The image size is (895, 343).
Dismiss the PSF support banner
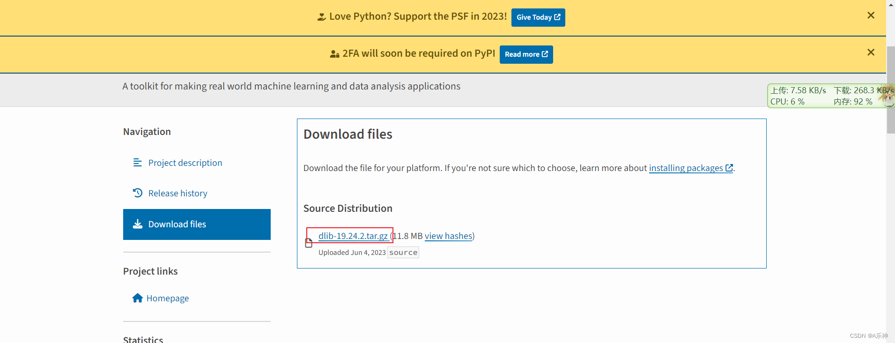click(x=871, y=15)
